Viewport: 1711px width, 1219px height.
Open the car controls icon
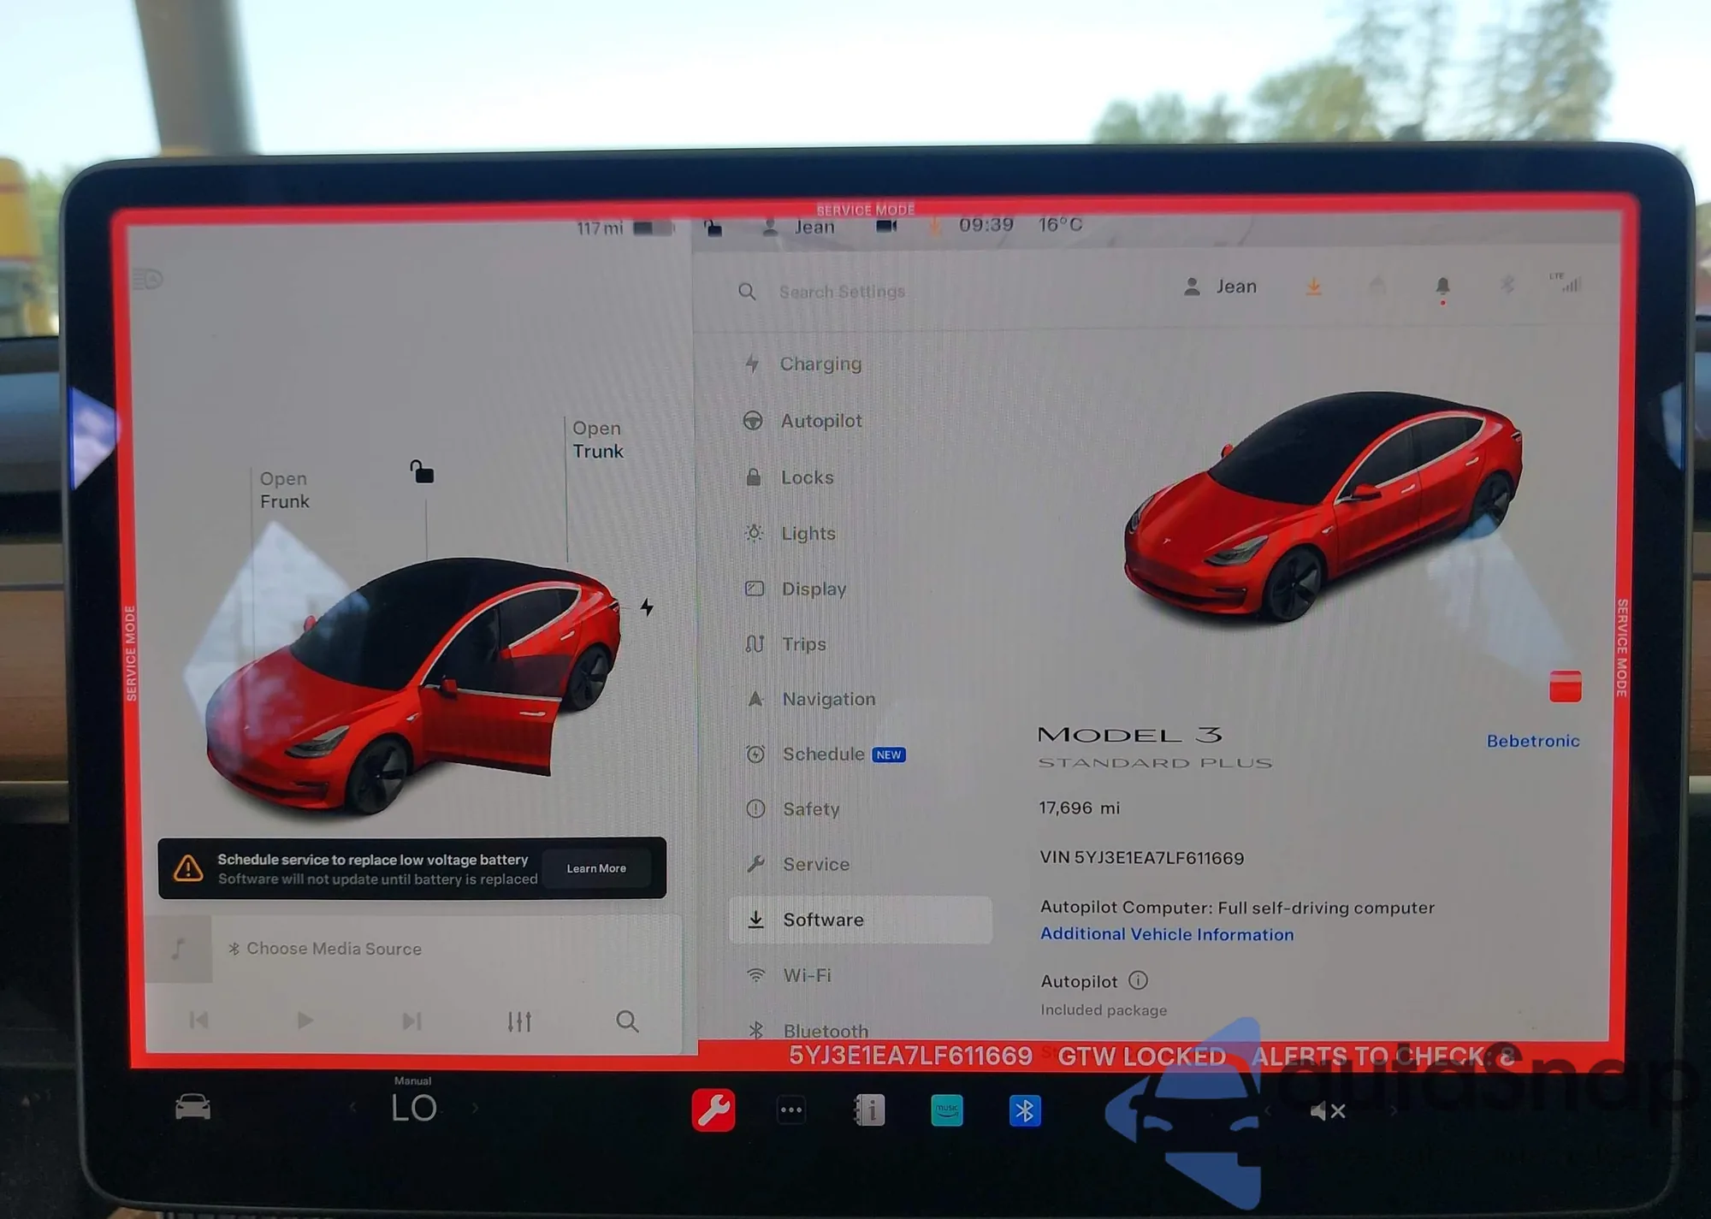click(192, 1107)
